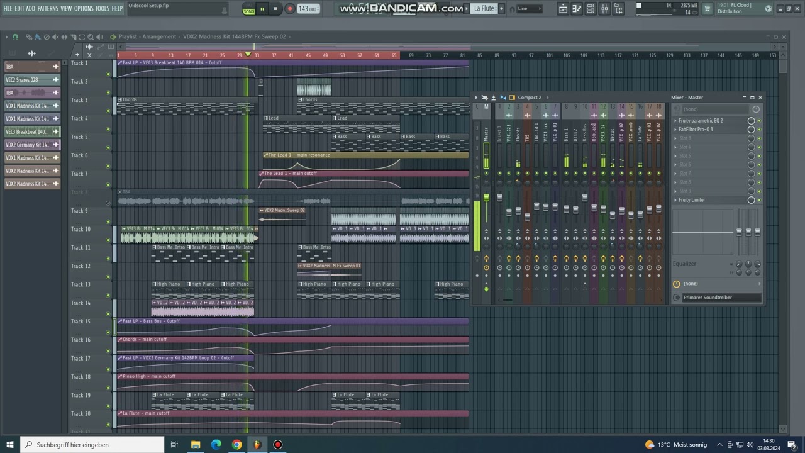The height and width of the screenshot is (453, 805).
Task: Disable the FabFilter Pro-Q 3 effect slot
Action: pos(759,130)
